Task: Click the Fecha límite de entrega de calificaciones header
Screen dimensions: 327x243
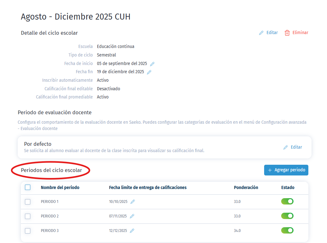Action: [148, 187]
